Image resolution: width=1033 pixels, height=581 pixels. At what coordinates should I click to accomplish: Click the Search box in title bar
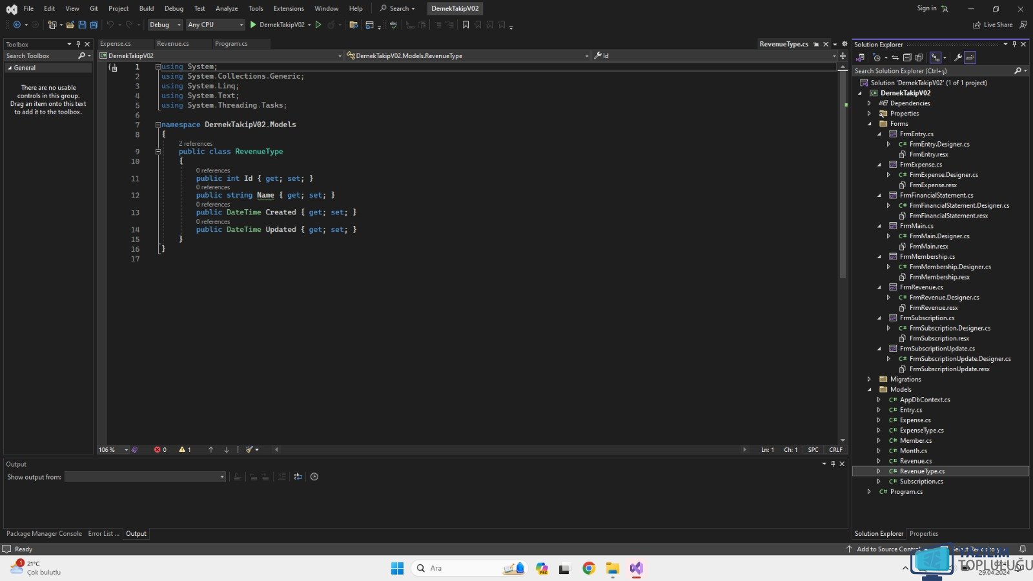click(x=398, y=8)
